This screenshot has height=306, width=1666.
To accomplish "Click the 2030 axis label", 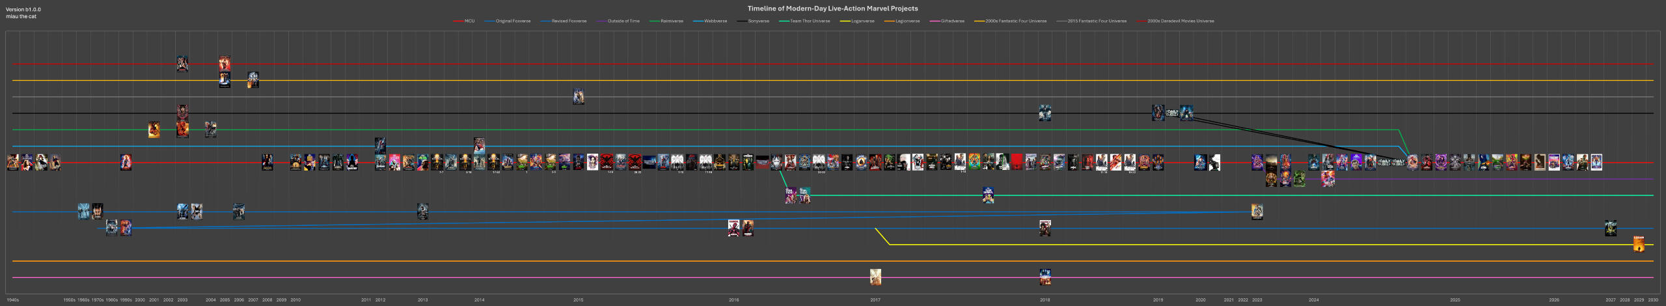I will [1652, 300].
